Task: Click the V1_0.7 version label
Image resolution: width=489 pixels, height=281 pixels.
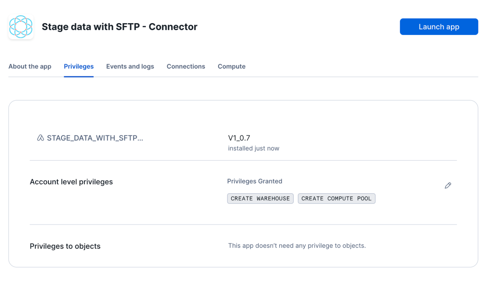Action: point(239,138)
